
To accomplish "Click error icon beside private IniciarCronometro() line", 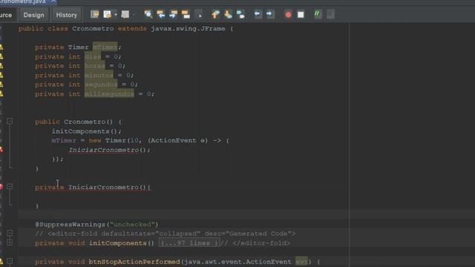I will pos(1,187).
